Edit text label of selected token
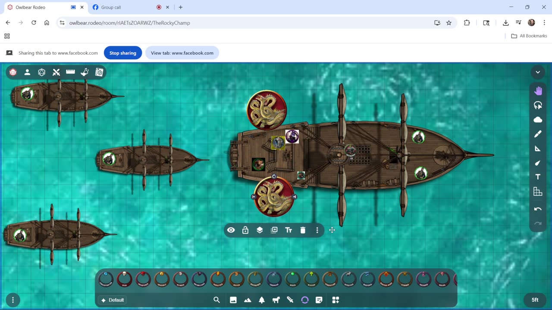Image resolution: width=552 pixels, height=310 pixels. (289, 230)
